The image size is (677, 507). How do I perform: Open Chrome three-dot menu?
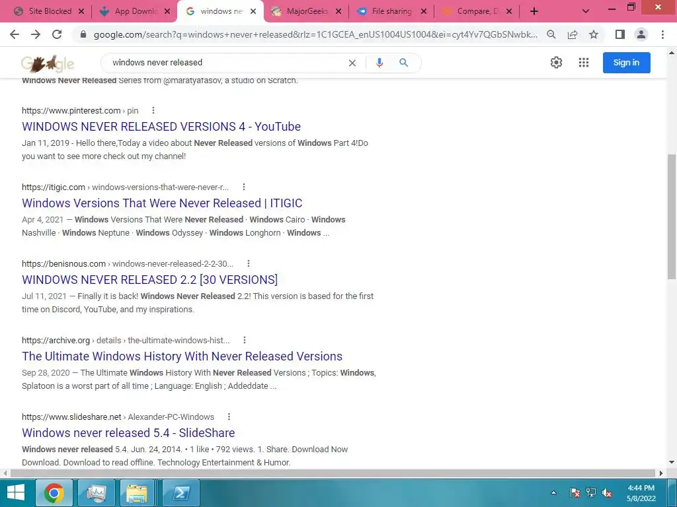point(662,34)
